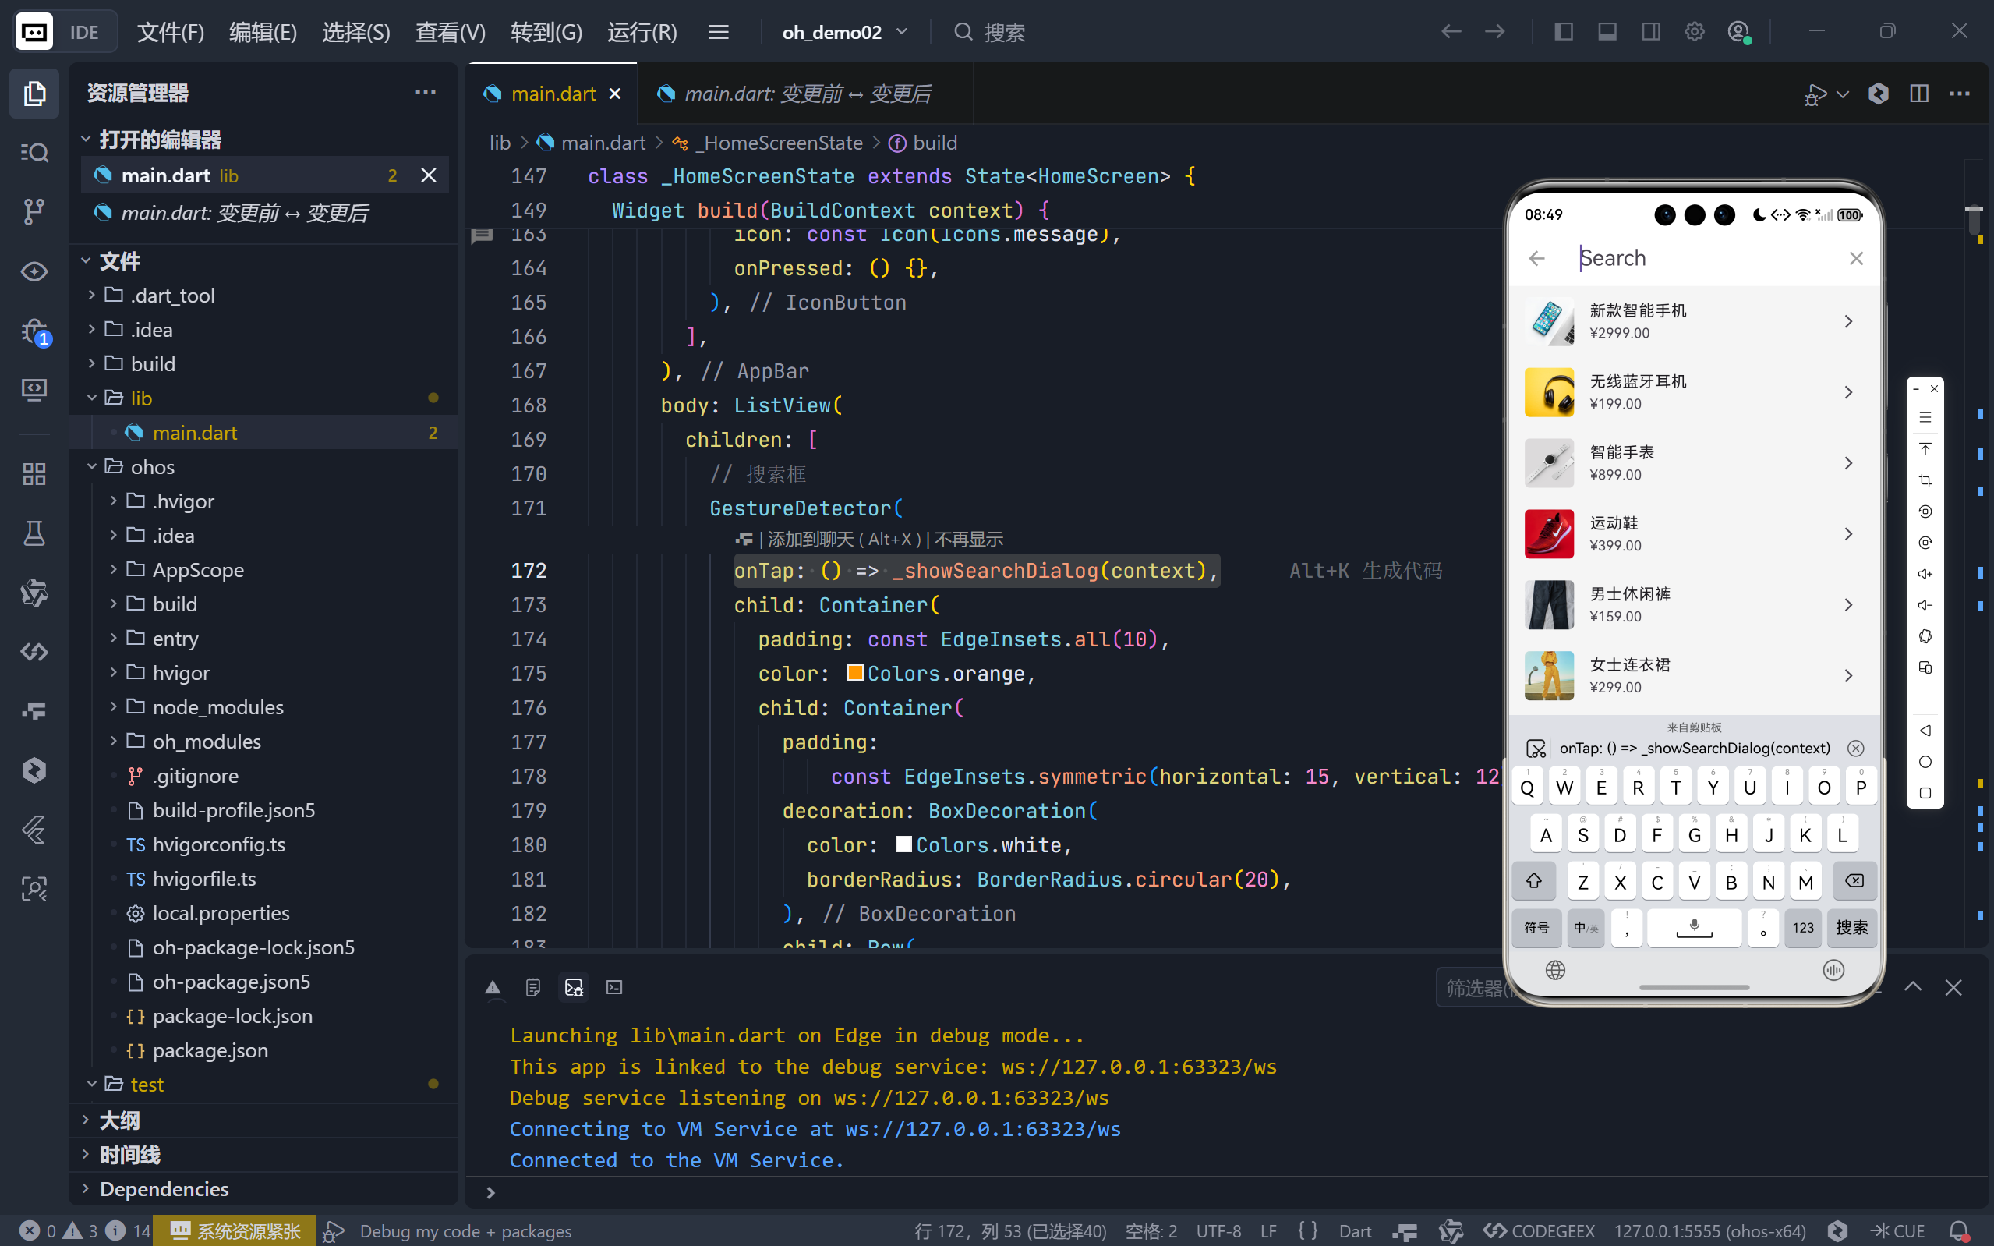Click the terminal icon in bottom panel
Image resolution: width=1994 pixels, height=1246 pixels.
pyautogui.click(x=614, y=986)
